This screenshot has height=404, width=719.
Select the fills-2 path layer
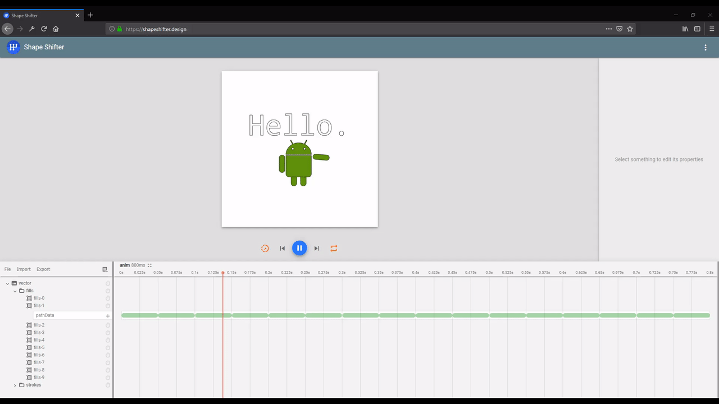39,325
